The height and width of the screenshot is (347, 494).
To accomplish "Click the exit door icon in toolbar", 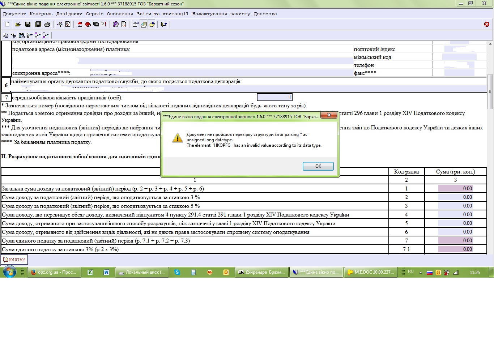I will coord(164,24).
